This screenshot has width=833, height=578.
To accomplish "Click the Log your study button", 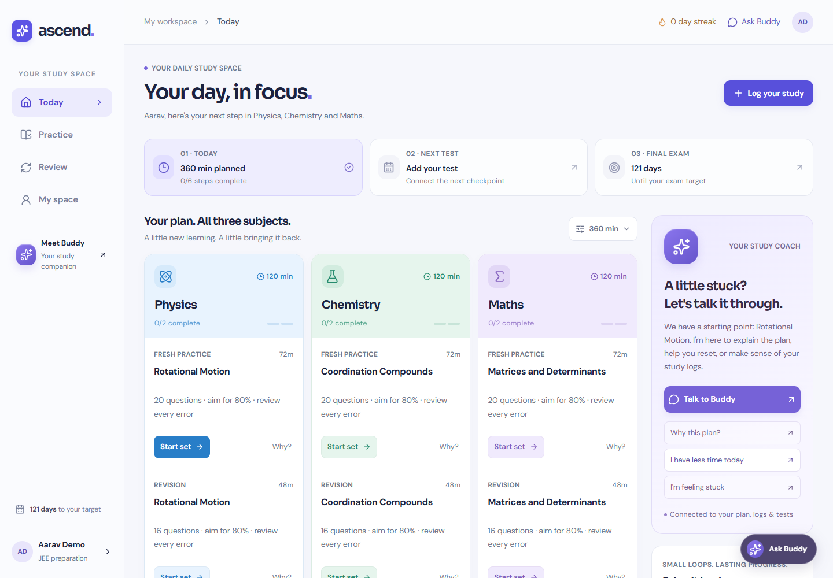I will pos(768,93).
